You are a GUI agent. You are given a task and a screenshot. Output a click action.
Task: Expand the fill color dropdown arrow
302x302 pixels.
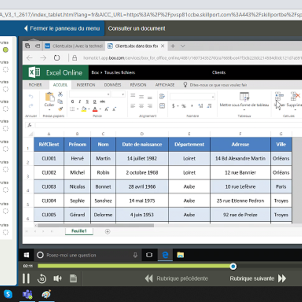pyautogui.click(x=89, y=109)
